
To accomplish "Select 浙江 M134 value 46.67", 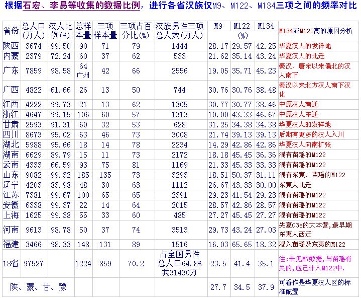I will 266,114.
